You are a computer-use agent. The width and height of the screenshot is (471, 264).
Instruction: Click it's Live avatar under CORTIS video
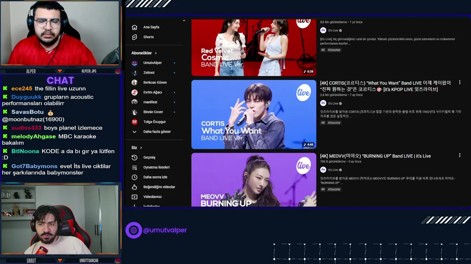323,103
